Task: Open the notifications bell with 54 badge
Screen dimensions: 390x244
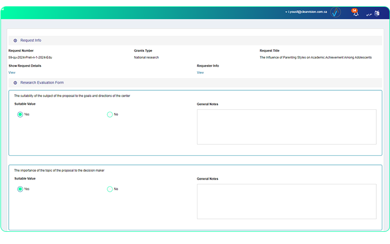Action: tap(355, 13)
